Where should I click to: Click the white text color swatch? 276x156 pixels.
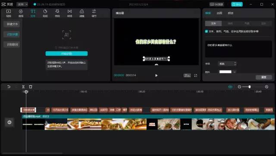point(225,72)
